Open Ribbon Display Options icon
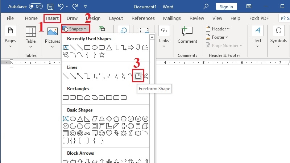 click(x=249, y=7)
